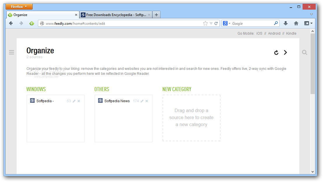This screenshot has width=323, height=182.
Task: Click the scrollbar down arrow
Action: 312,172
